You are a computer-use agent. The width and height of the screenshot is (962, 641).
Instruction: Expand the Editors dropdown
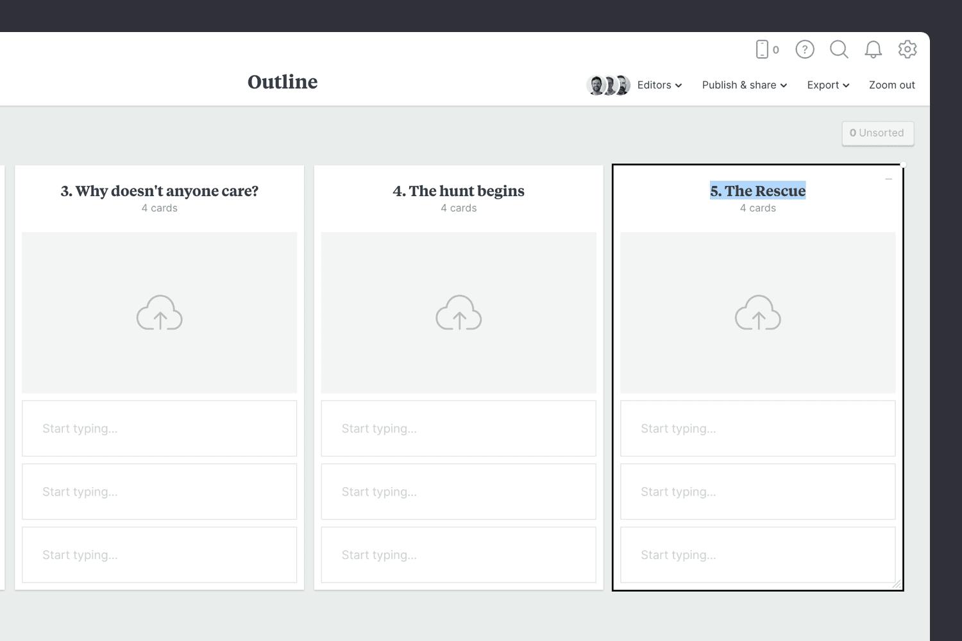[659, 85]
